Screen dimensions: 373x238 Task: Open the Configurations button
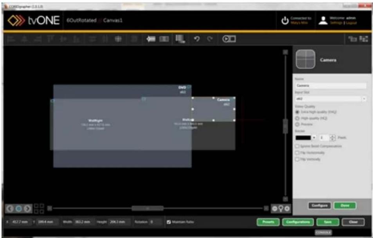(x=298, y=222)
